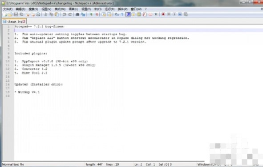Click the 'Updater (Installer only):' line
Viewport: 263px width, 167px height.
[x=38, y=84]
